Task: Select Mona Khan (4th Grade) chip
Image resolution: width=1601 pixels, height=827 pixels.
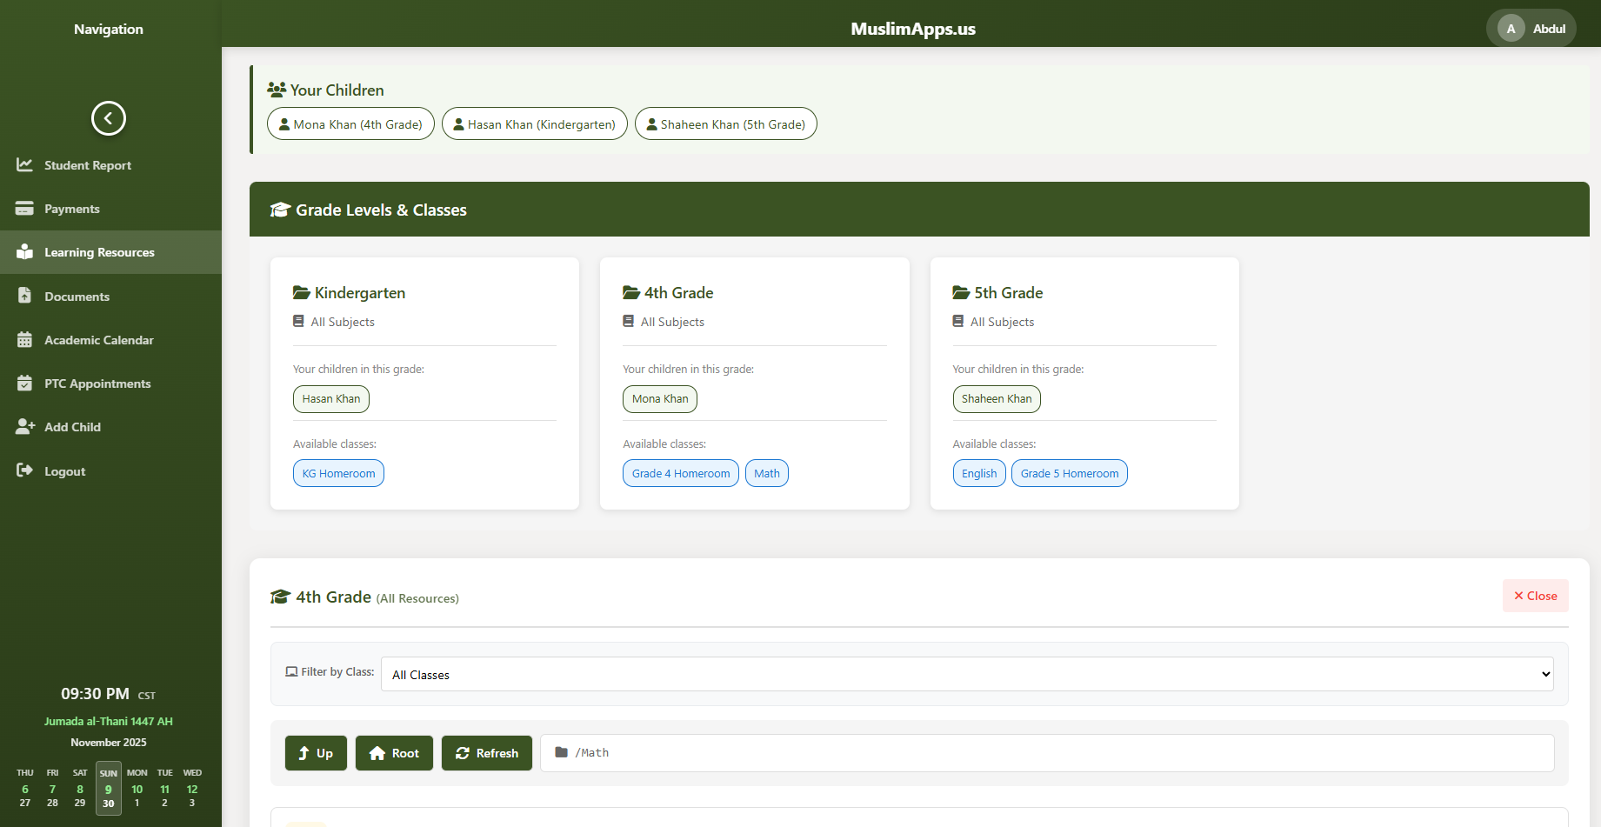Action: coord(350,123)
